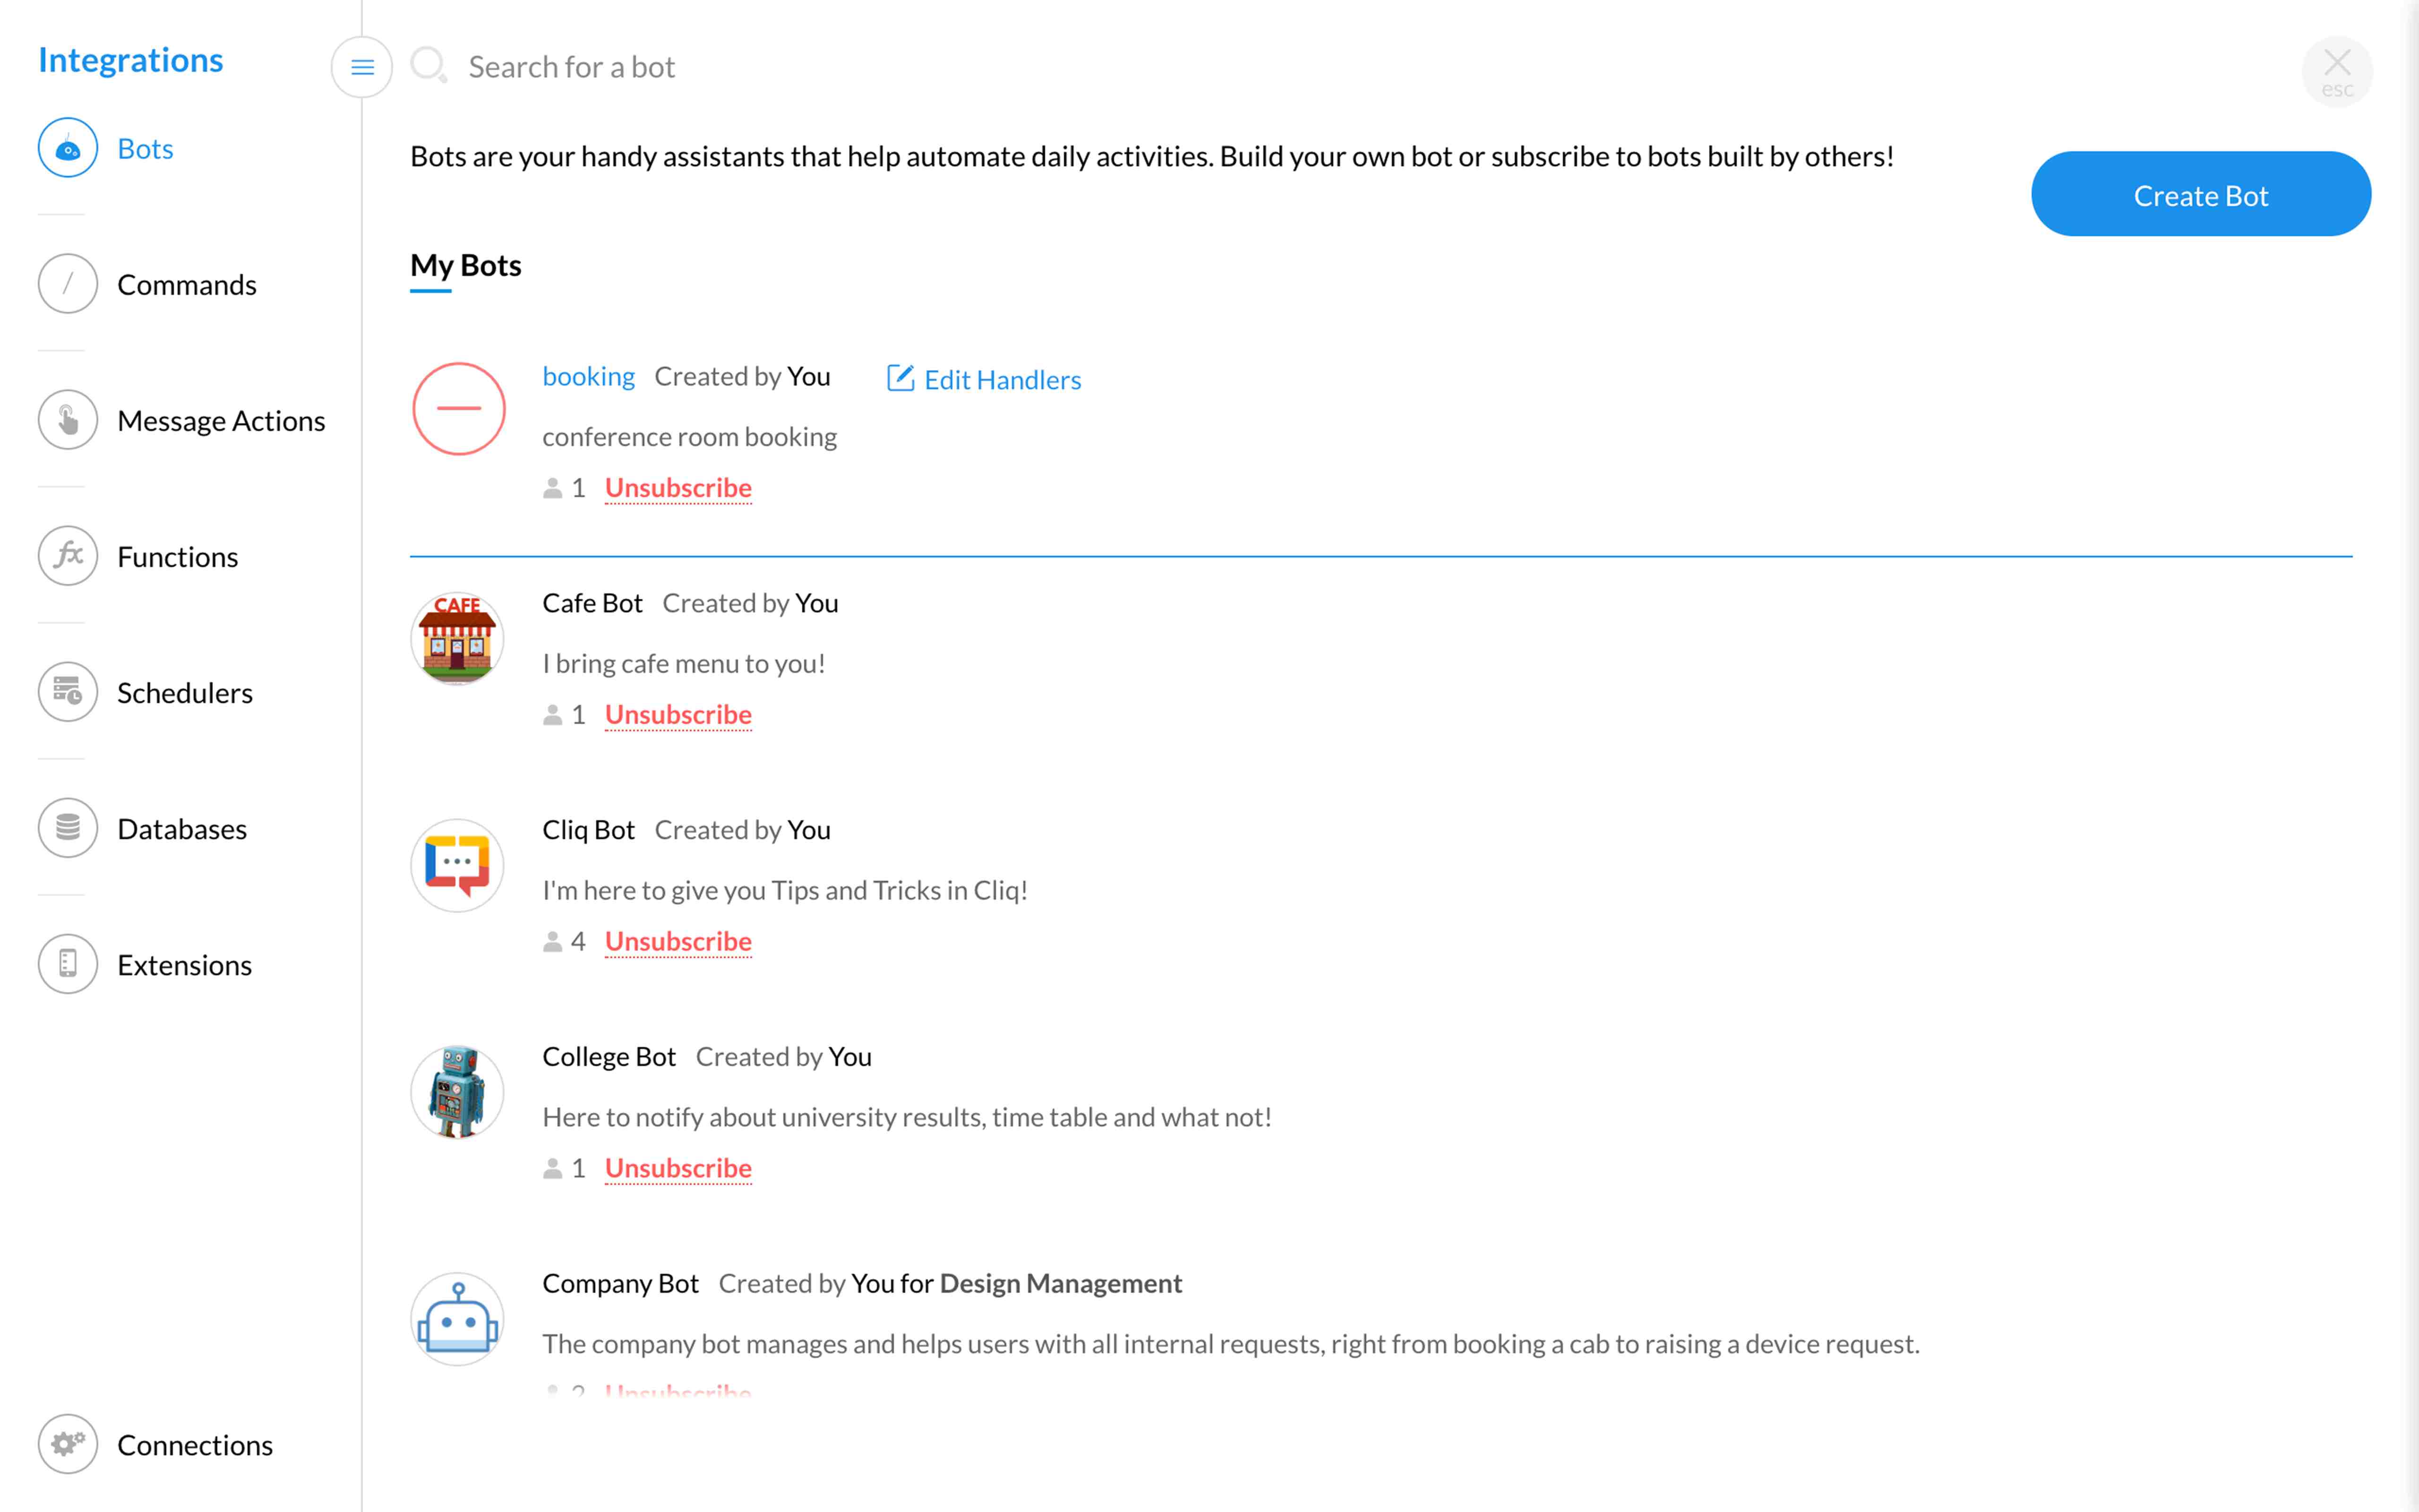Open the Extensions icon

[x=68, y=964]
